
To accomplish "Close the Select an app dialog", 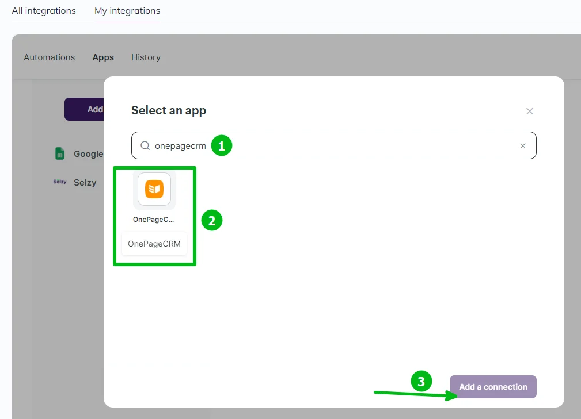I will [530, 112].
